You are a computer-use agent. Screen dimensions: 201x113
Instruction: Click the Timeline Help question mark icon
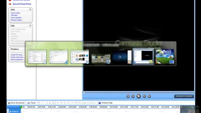(x=100, y=103)
